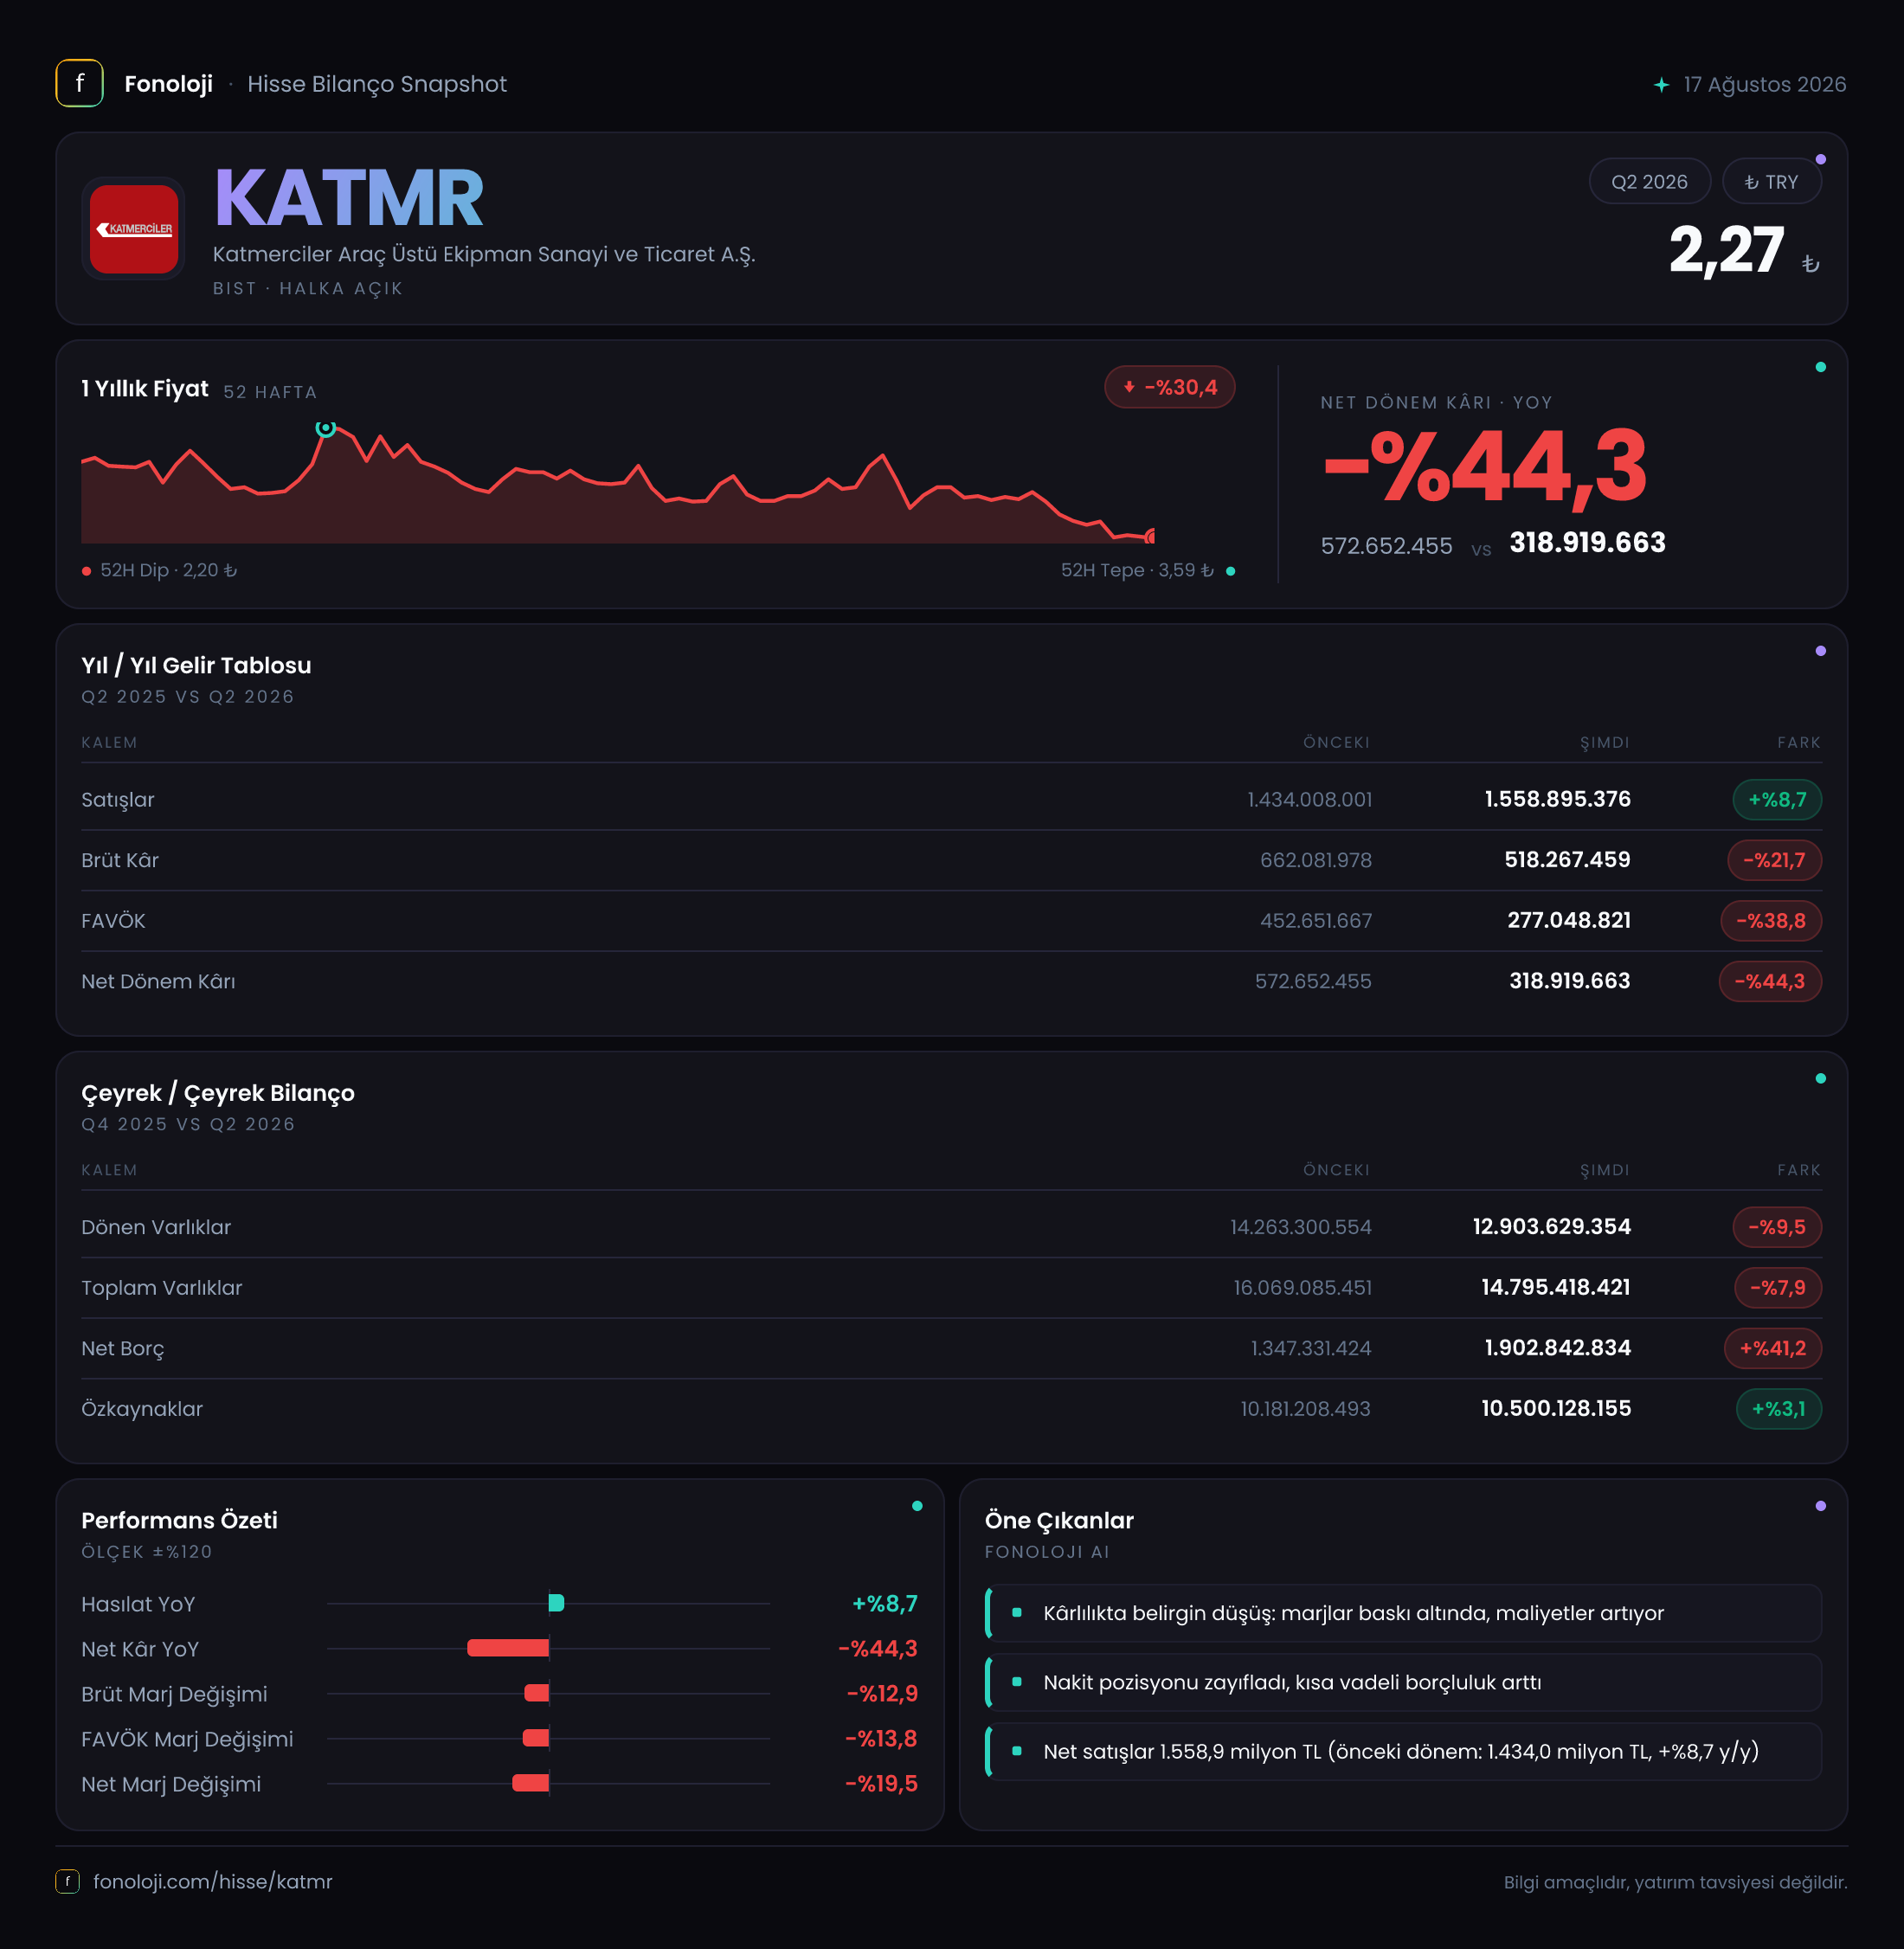Screen dimensions: 1904x1949
Task: Click the 52H Tepe · 3,59 label
Action: tap(1137, 570)
